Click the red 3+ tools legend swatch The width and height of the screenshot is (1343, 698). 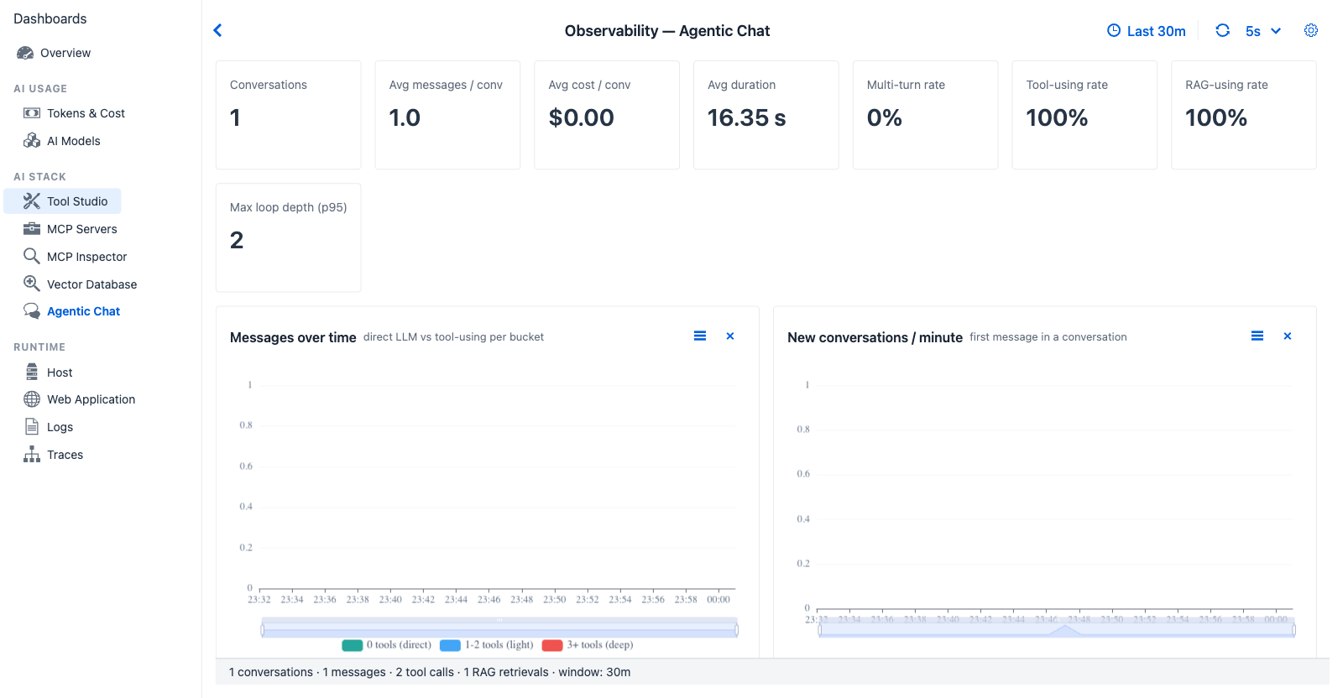click(552, 645)
